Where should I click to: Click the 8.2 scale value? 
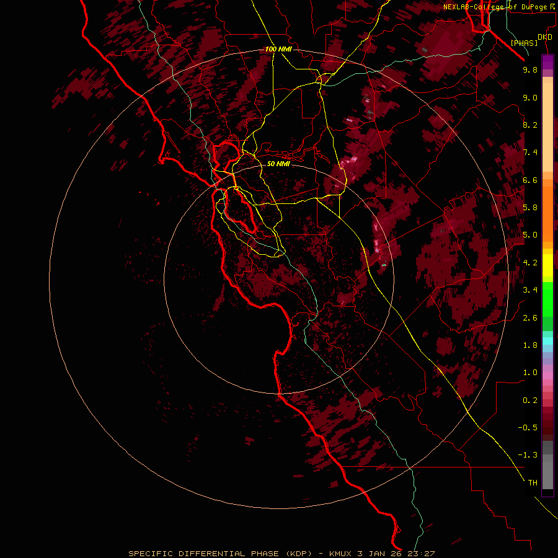(x=530, y=125)
